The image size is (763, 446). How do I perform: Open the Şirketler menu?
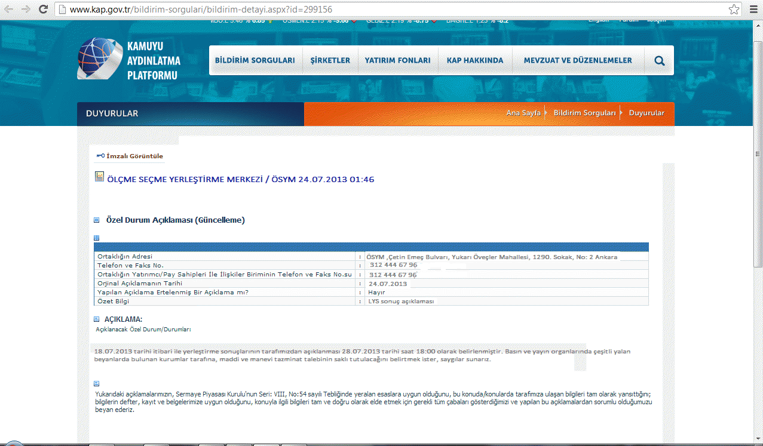point(330,60)
